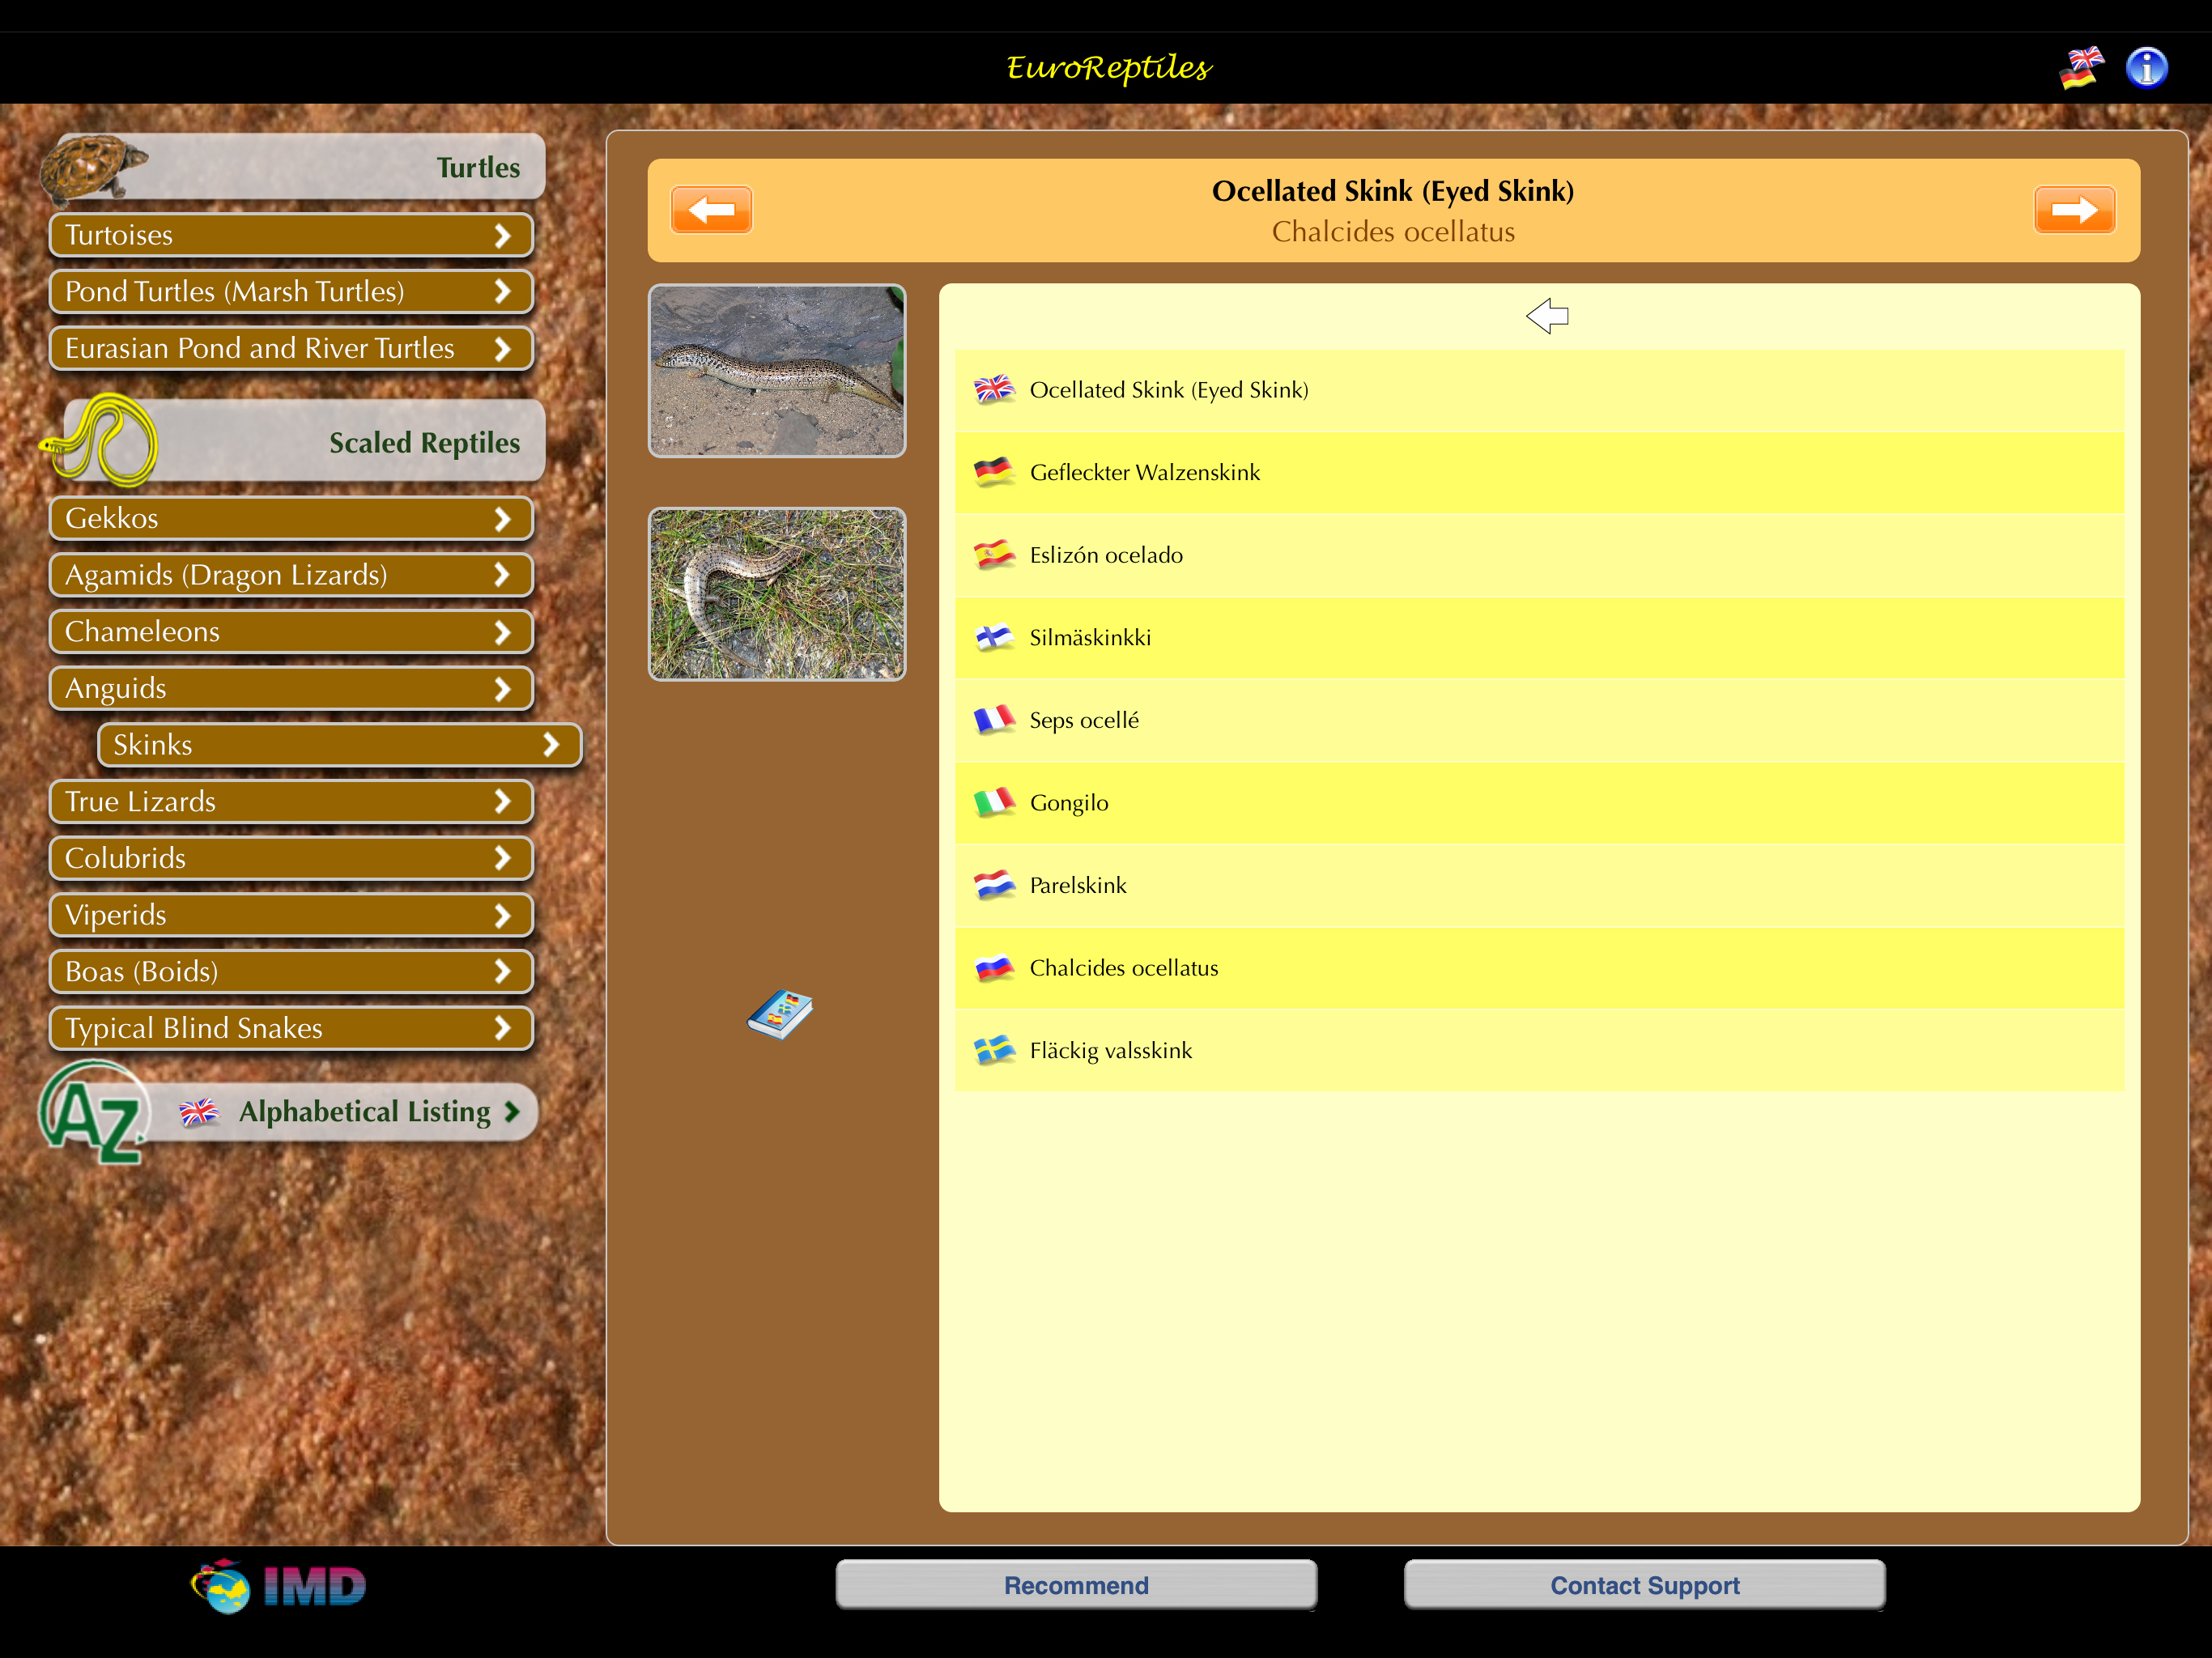Open the multilingual dictionary book icon

(780, 1014)
